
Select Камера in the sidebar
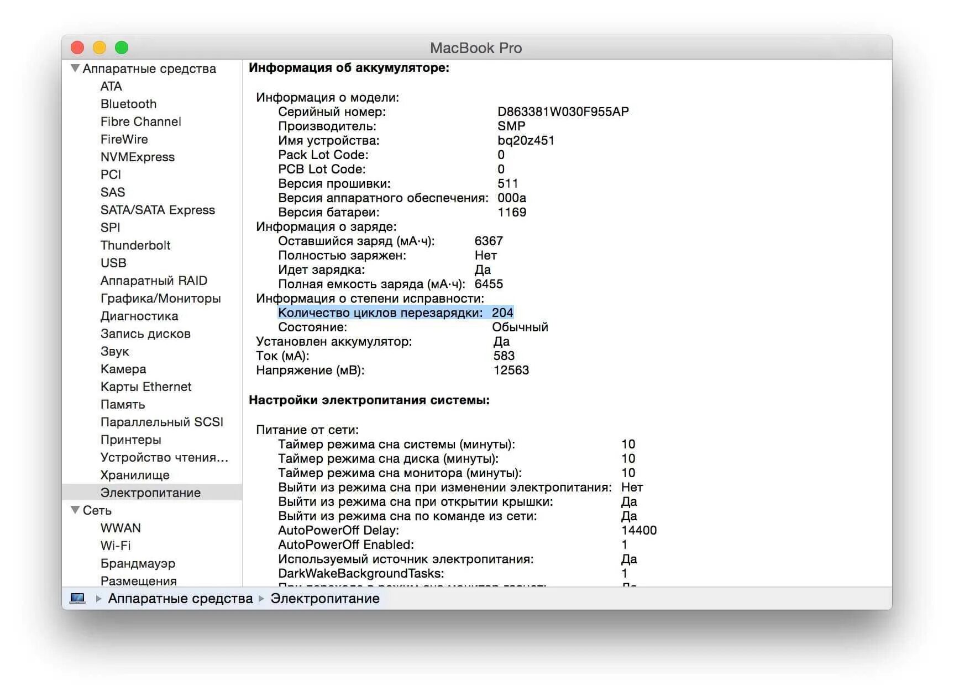pyautogui.click(x=123, y=369)
